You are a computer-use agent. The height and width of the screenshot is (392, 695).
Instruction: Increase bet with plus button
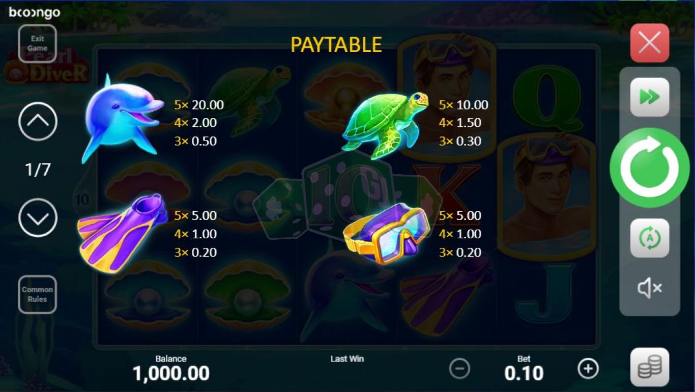point(588,369)
